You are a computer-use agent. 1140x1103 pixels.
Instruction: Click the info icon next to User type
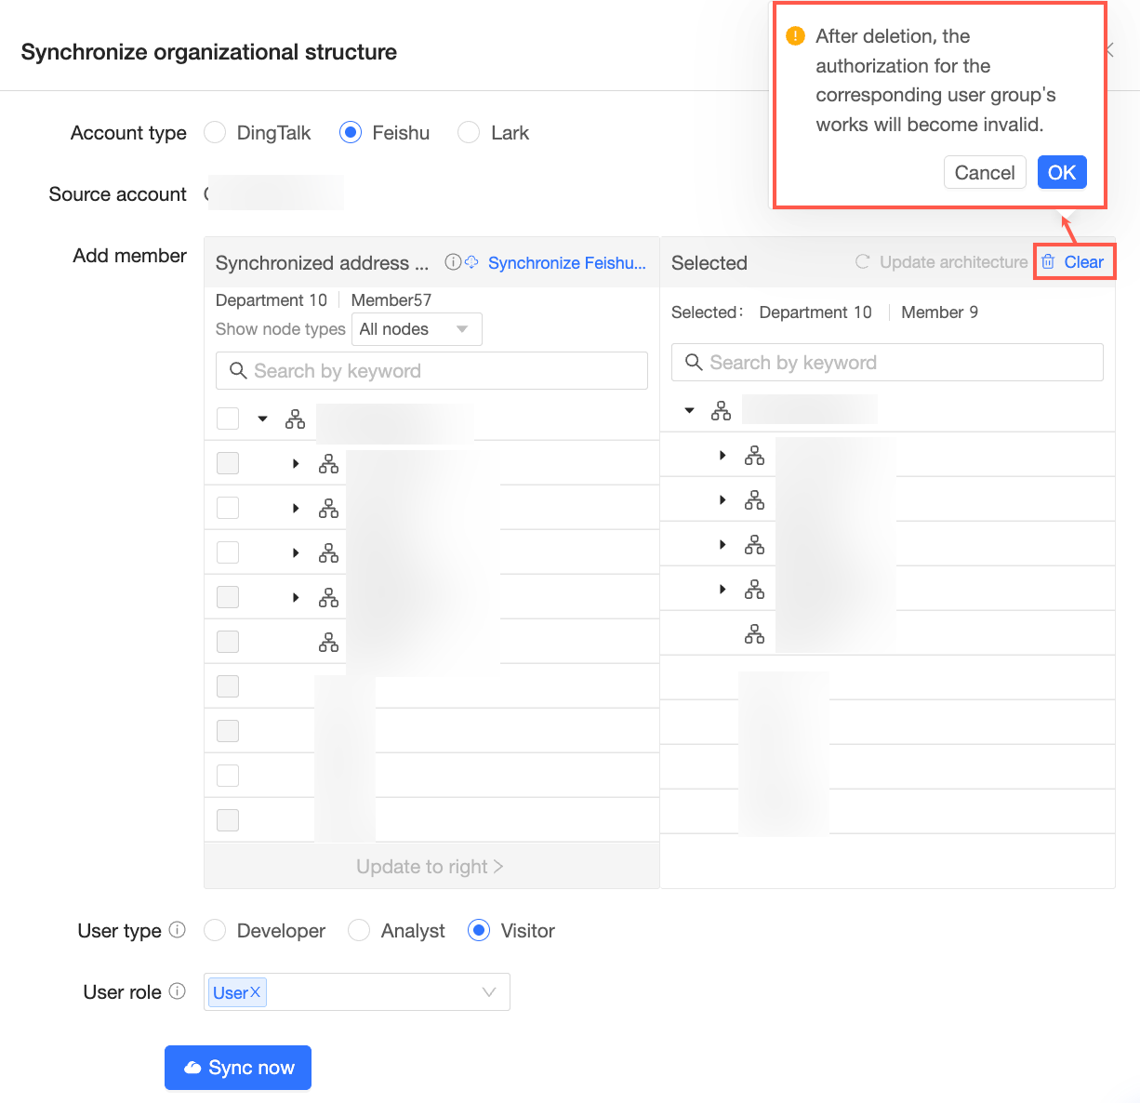(178, 930)
